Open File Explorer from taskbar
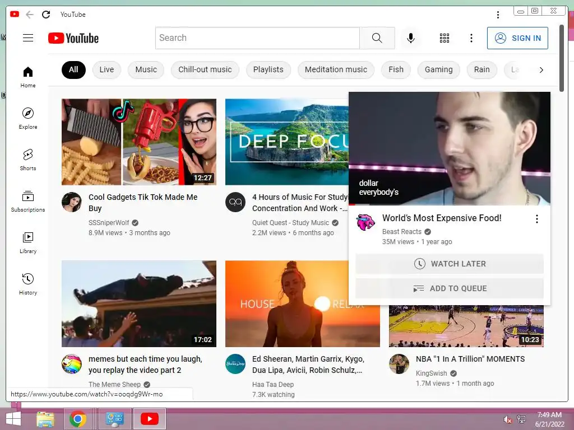This screenshot has height=430, width=574. [x=45, y=419]
